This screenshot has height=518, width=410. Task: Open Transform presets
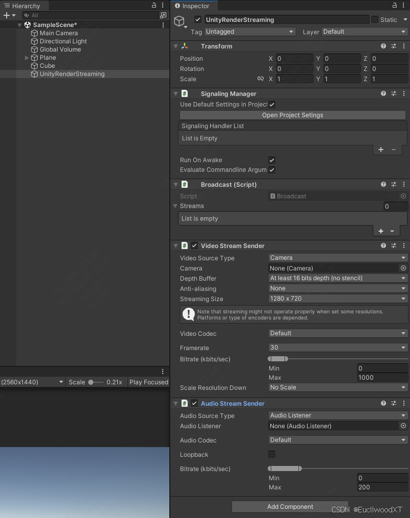pyautogui.click(x=394, y=46)
